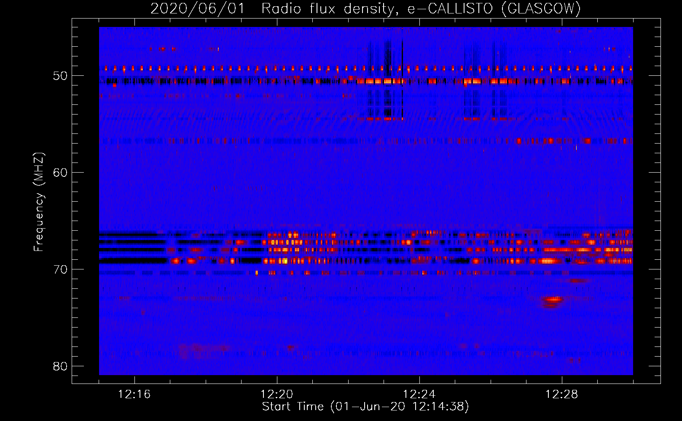
Task: Click the 70 MHz frequency tick label
Action: click(60, 269)
